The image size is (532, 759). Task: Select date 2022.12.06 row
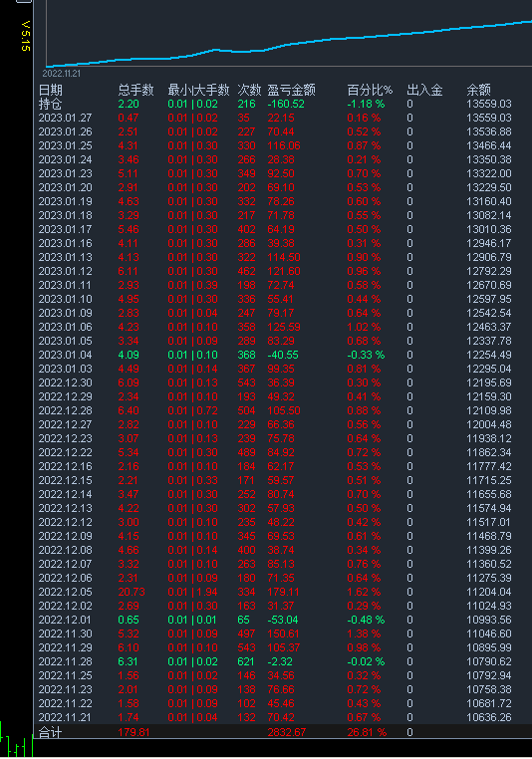(x=66, y=578)
